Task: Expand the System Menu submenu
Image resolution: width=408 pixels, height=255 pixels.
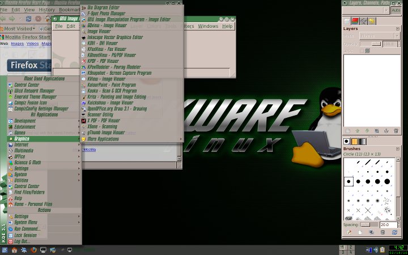Action: [x=44, y=223]
